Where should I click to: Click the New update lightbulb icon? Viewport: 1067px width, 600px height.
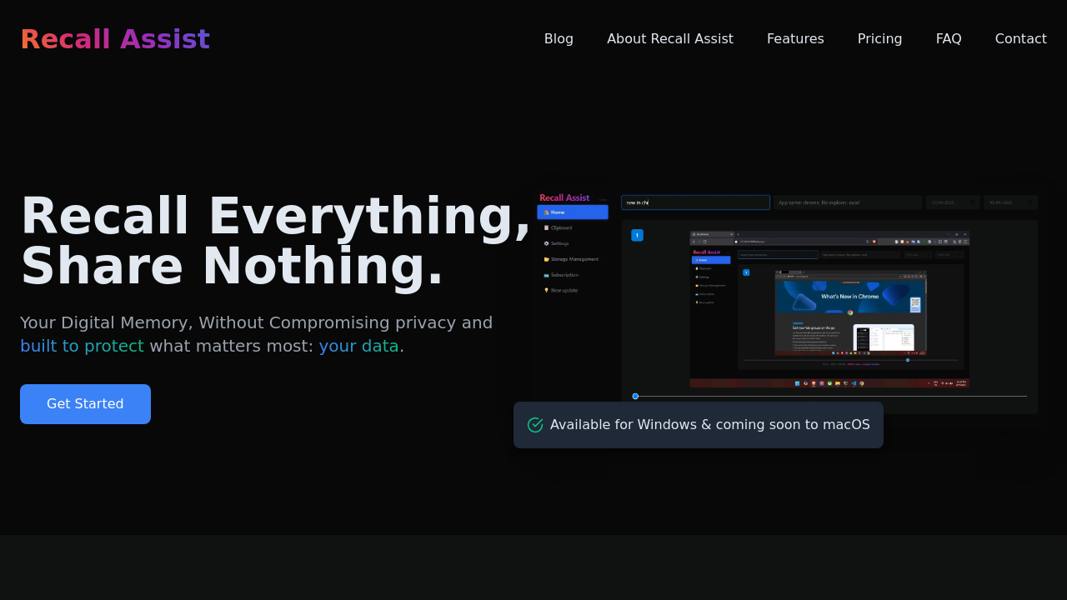546,291
